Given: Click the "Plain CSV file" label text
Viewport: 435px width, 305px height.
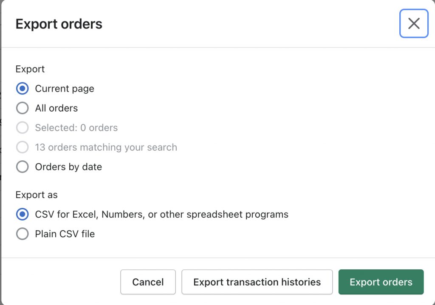Looking at the screenshot, I should (65, 234).
